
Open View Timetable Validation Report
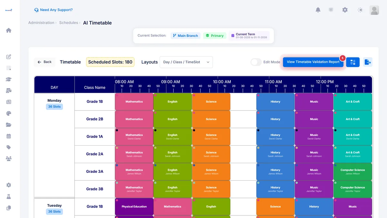point(313,62)
